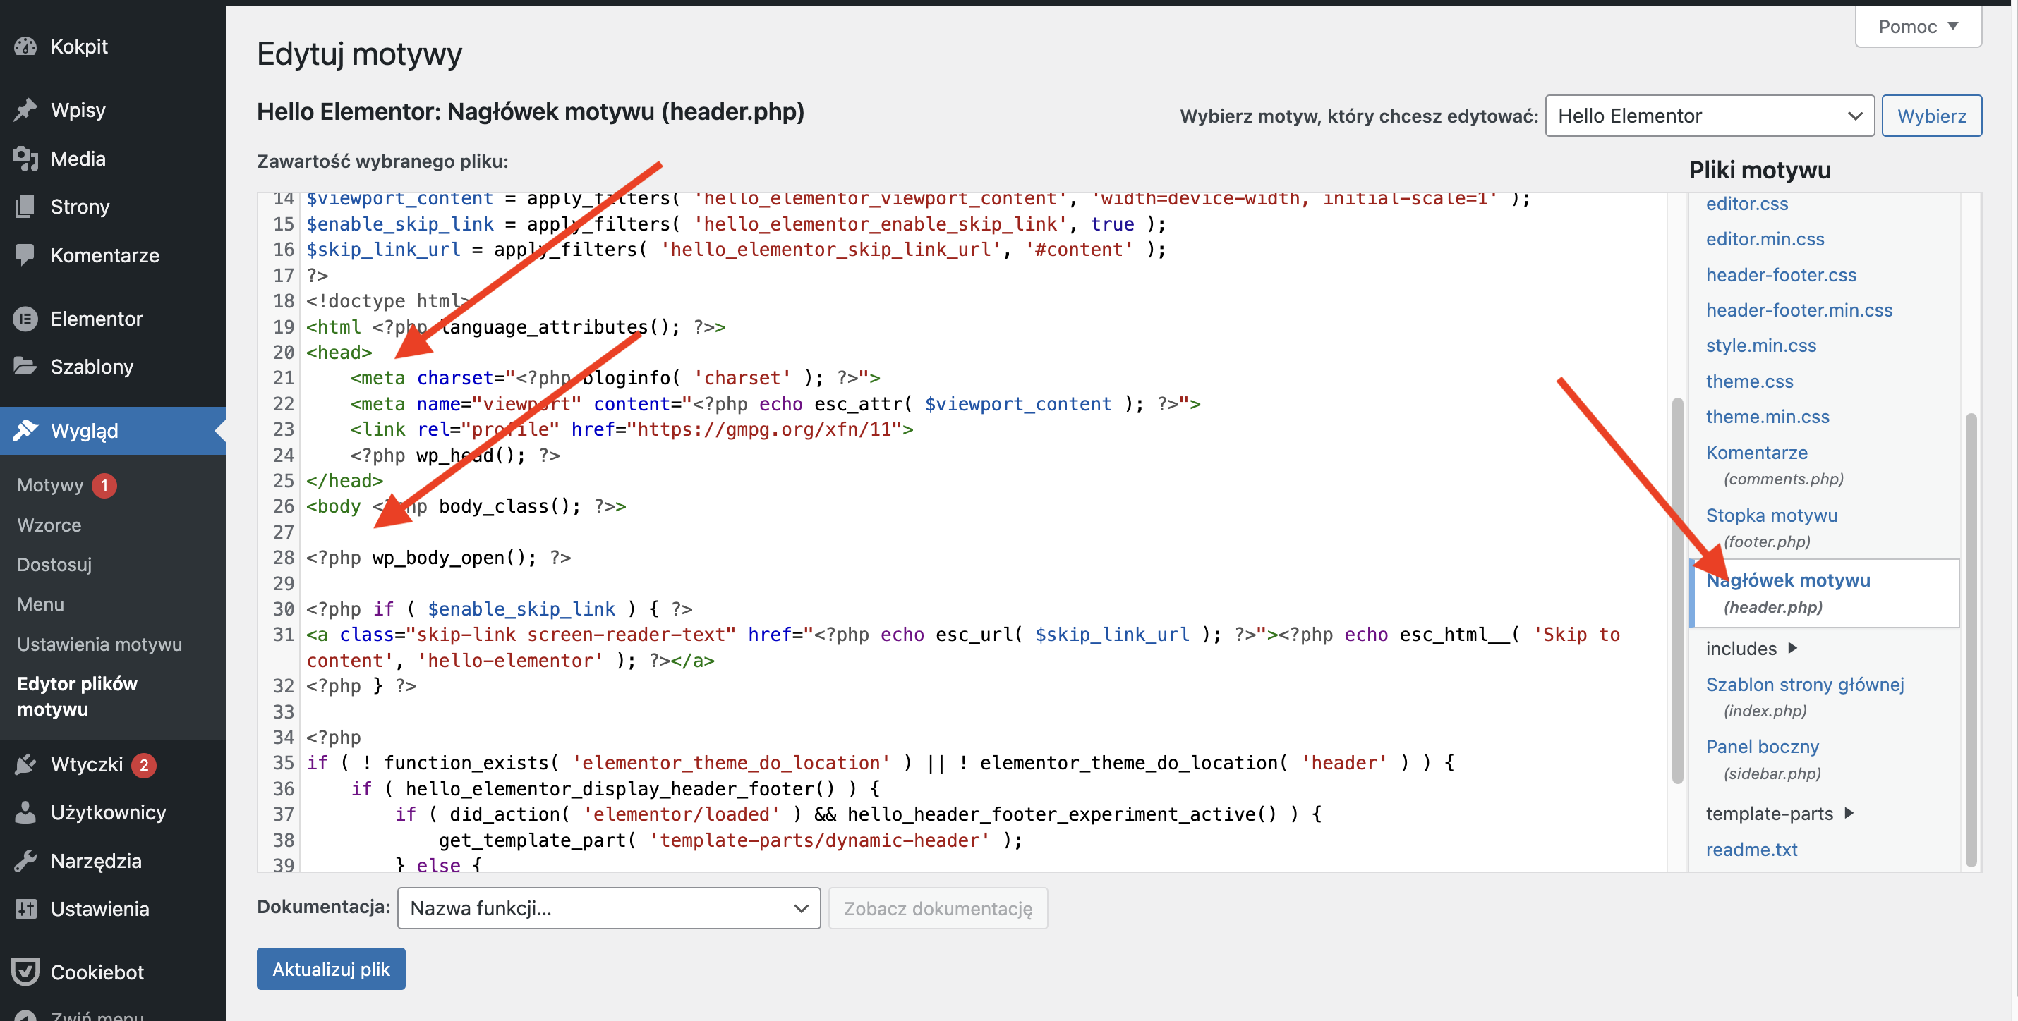2018x1021 pixels.
Task: Click Zobacz dokumentację button
Action: [x=938, y=908]
